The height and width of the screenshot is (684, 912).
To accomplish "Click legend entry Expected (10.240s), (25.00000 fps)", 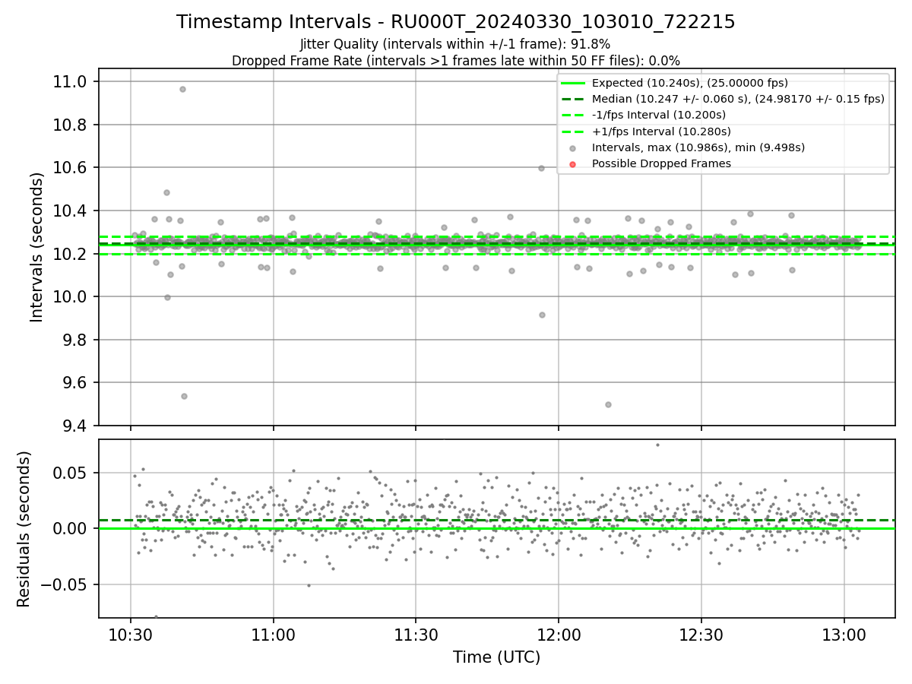I will click(690, 83).
